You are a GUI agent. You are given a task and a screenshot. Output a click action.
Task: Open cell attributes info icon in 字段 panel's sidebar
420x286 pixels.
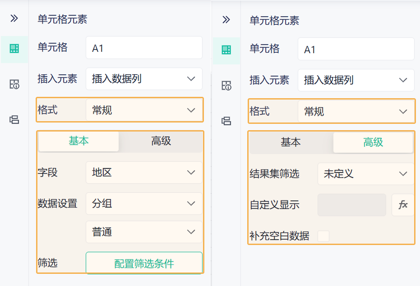(x=14, y=84)
